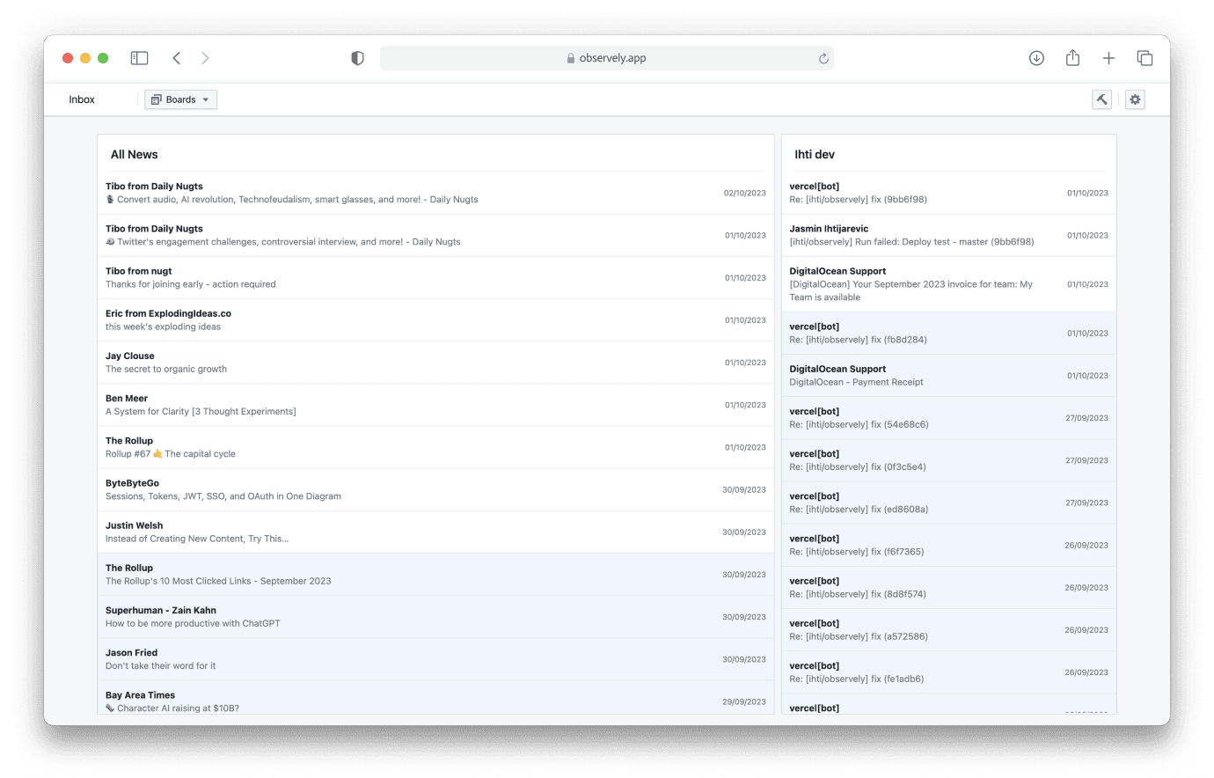Screen dimensions: 1214x778
Task: Show the tab overview
Action: coord(1145,58)
